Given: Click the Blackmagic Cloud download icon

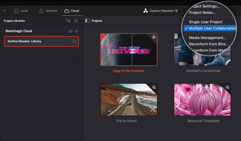Looking at the screenshot, I should tap(70, 31).
